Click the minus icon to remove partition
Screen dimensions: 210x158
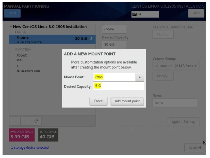tap(26, 121)
